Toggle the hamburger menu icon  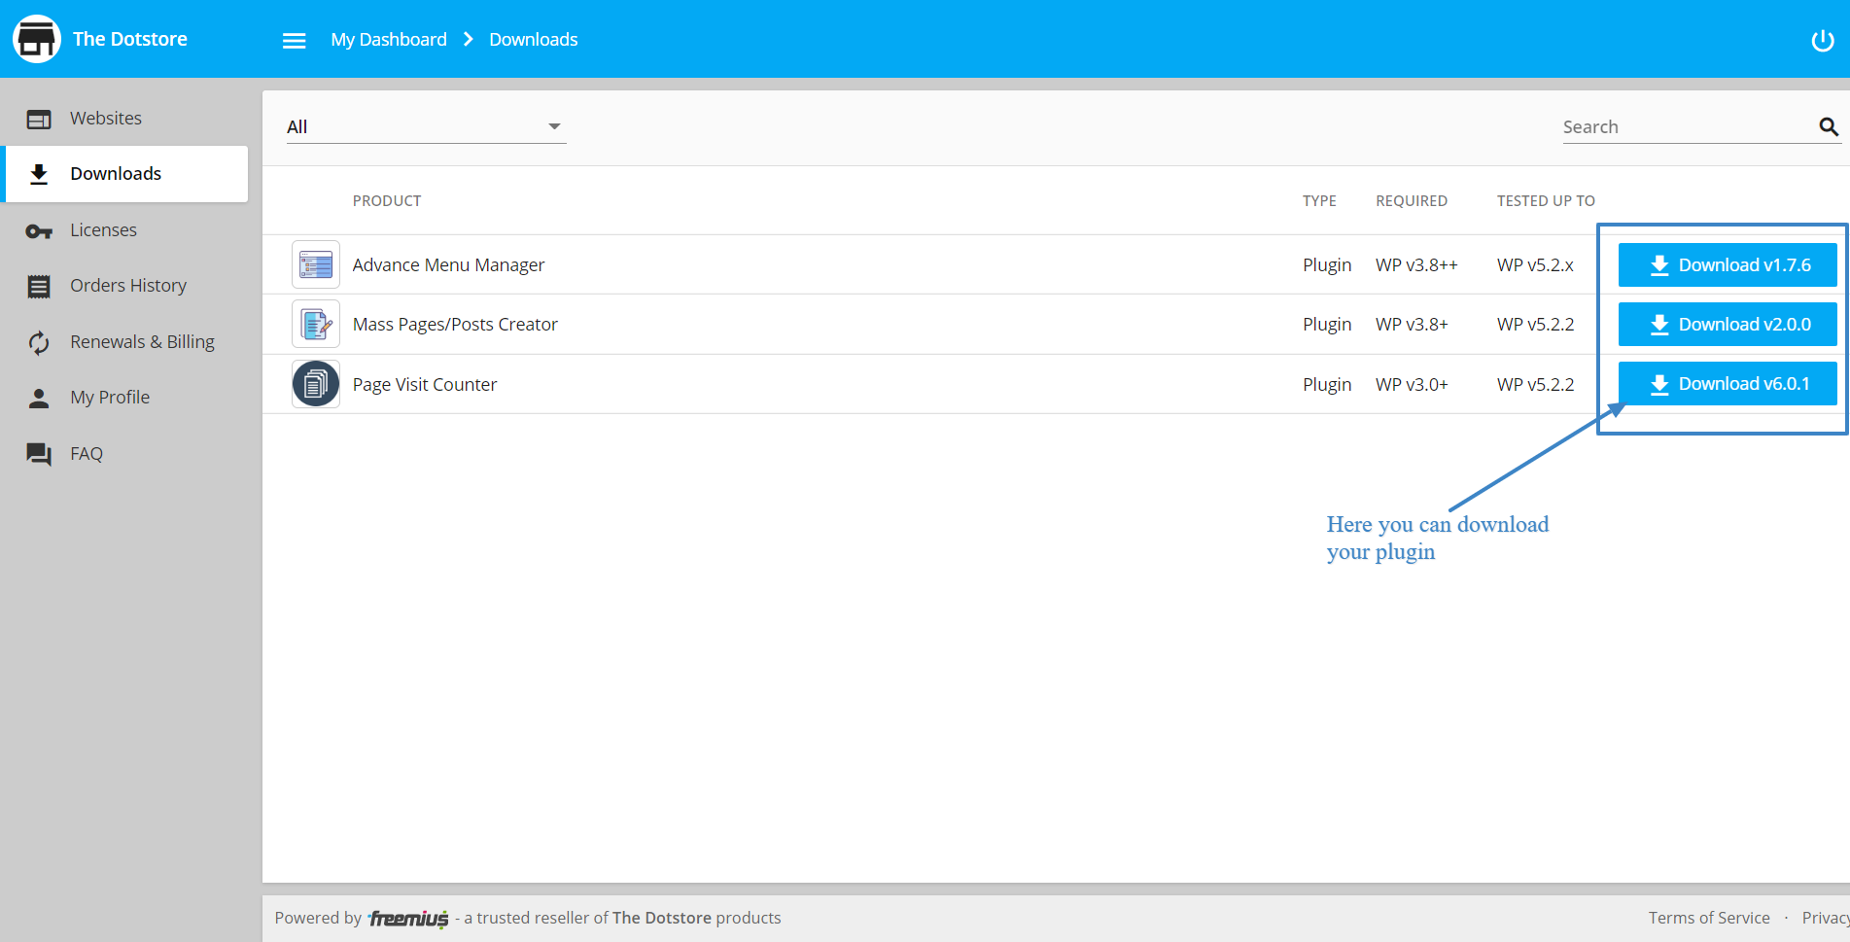point(294,40)
